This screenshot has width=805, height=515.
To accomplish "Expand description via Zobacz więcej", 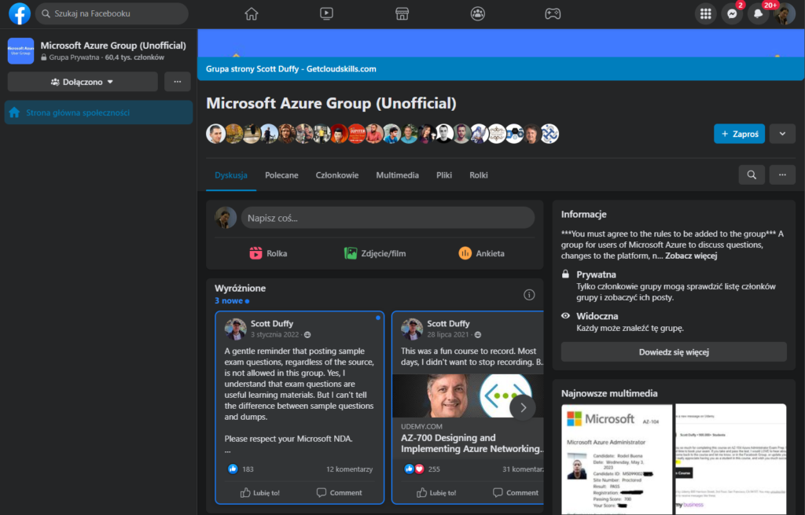I will [691, 256].
